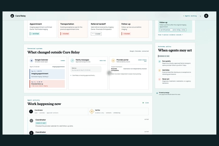The width and height of the screenshot is (219, 146).
Task: Click the Run quietly policy heading
Action: [166, 61]
